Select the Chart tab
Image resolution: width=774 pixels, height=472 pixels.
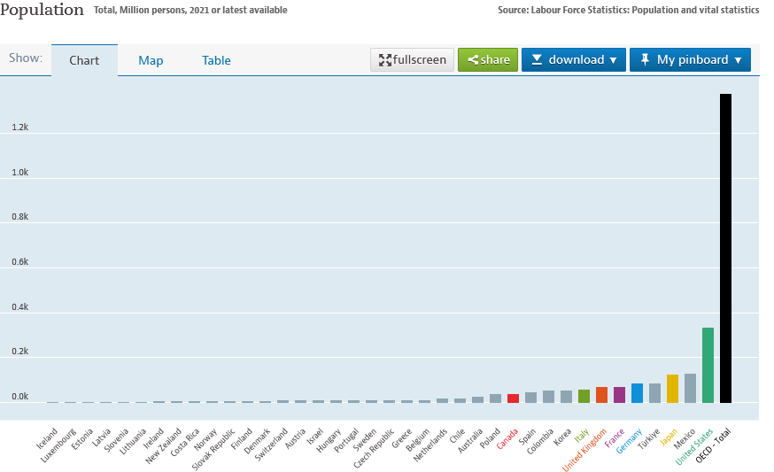(84, 61)
